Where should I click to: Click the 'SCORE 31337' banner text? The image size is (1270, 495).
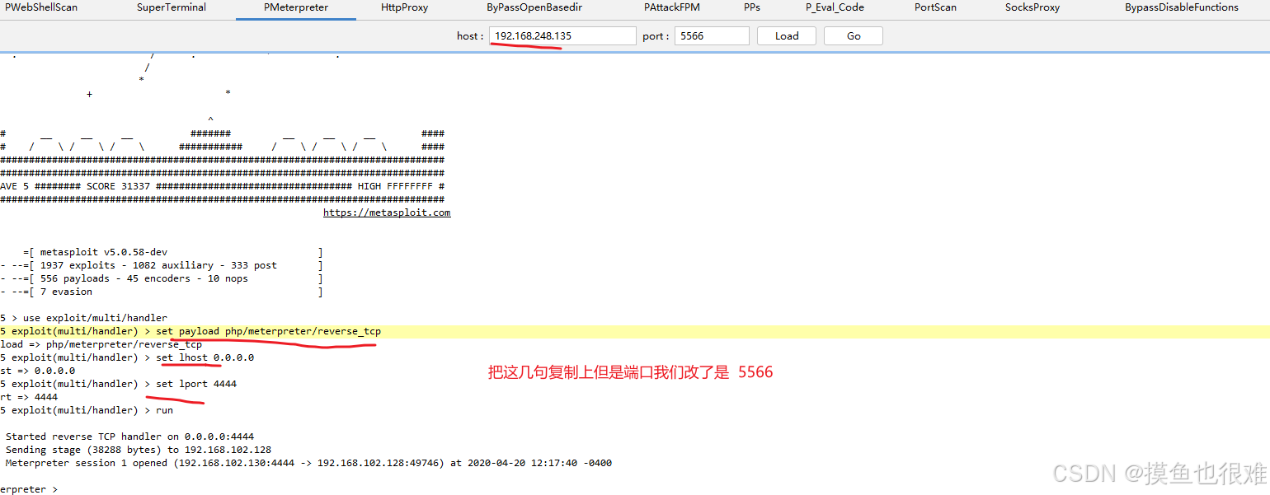118,186
